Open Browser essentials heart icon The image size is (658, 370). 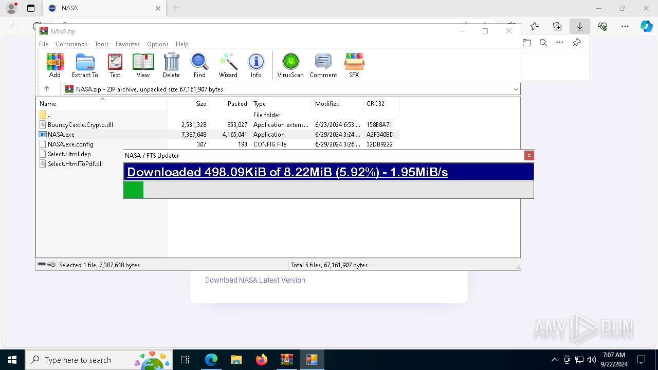[602, 26]
